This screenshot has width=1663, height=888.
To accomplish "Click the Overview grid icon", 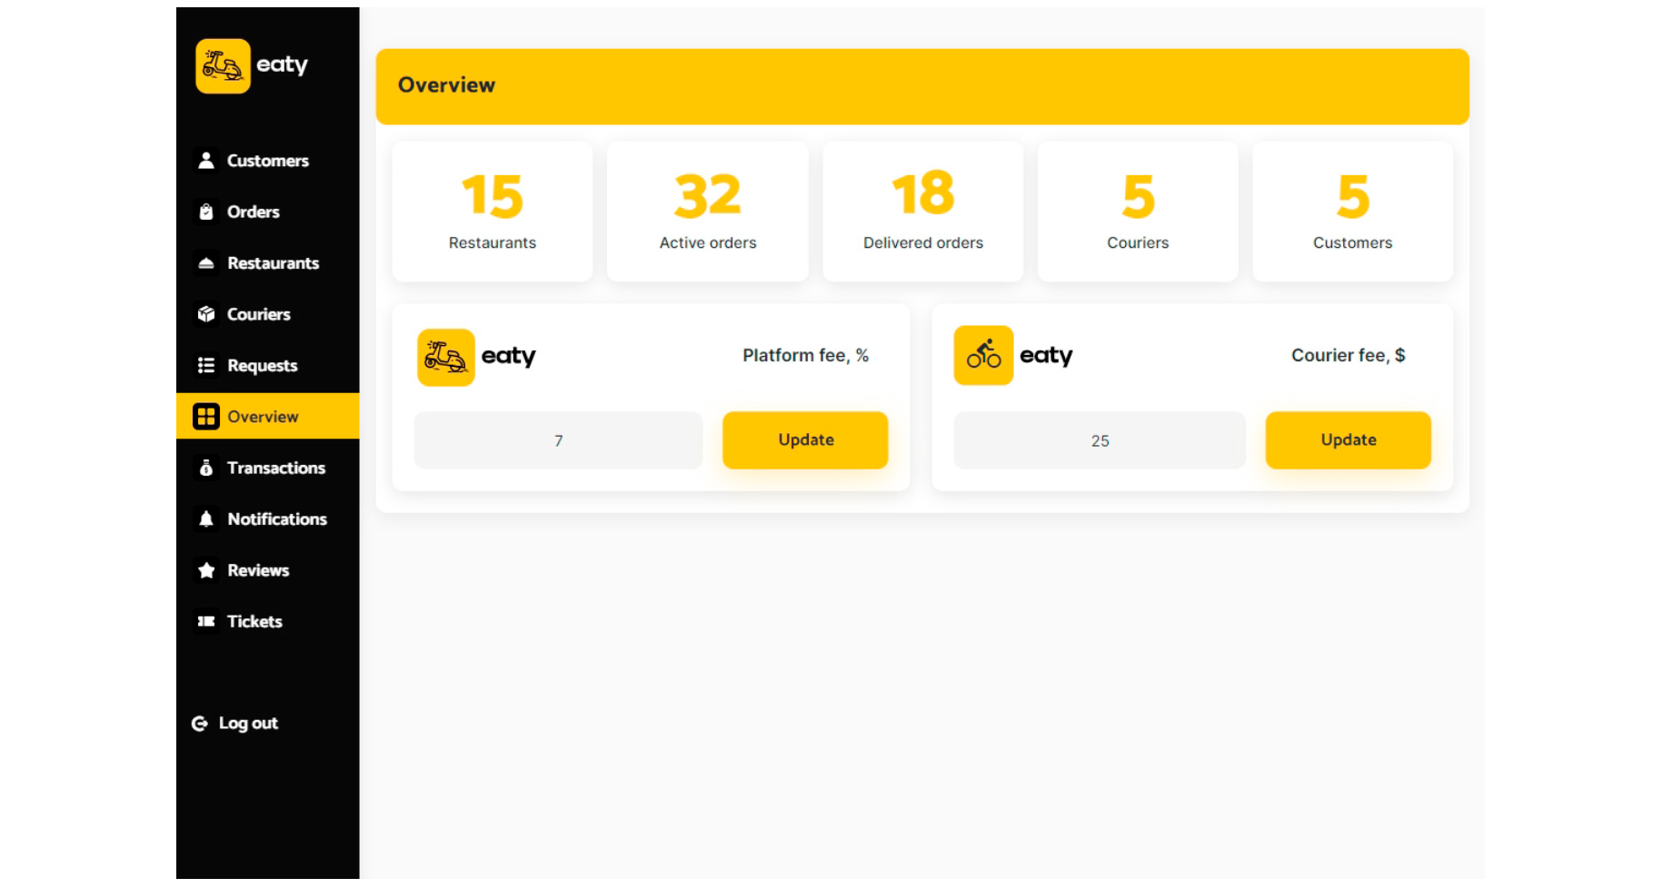I will [206, 417].
